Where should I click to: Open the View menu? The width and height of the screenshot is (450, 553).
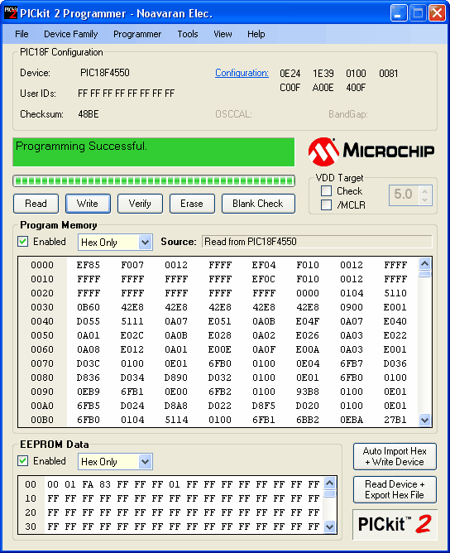click(x=223, y=34)
